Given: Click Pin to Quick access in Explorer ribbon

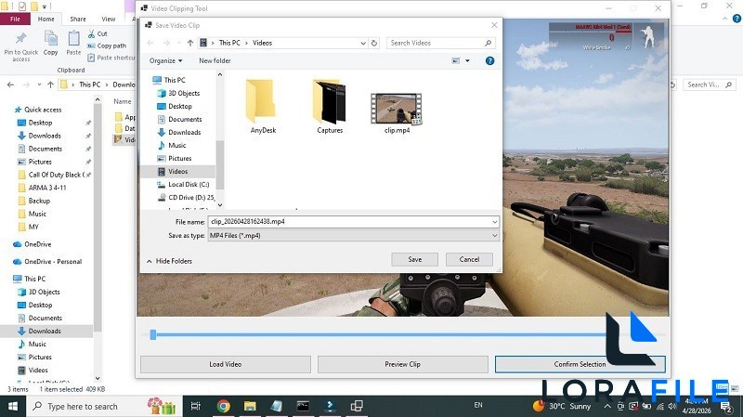Looking at the screenshot, I should (20, 46).
